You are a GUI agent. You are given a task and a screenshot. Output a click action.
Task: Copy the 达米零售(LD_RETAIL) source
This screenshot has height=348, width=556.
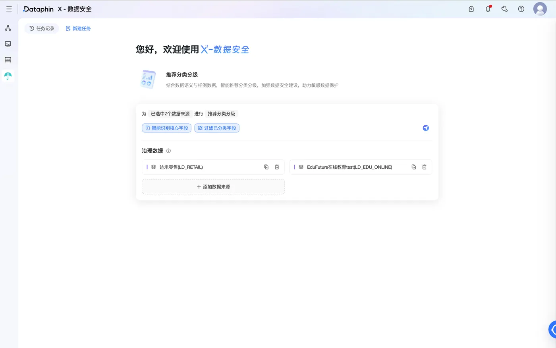tap(266, 167)
